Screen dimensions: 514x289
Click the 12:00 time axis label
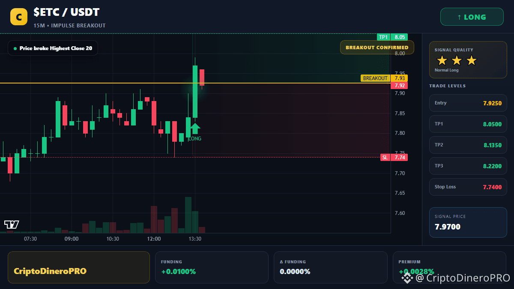point(154,239)
